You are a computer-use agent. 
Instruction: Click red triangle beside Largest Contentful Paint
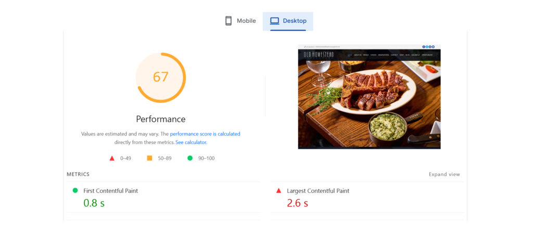pos(278,191)
